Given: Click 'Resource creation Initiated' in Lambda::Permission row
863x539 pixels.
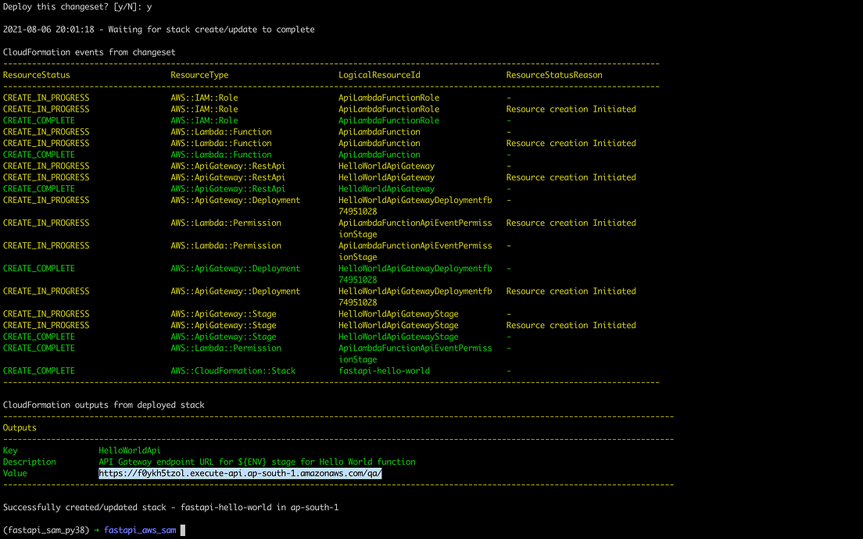Looking at the screenshot, I should coord(571,223).
